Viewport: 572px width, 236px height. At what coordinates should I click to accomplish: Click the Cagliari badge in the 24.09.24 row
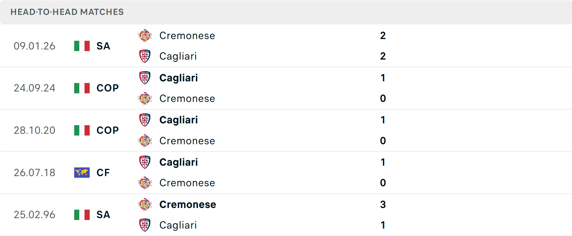[x=145, y=78]
